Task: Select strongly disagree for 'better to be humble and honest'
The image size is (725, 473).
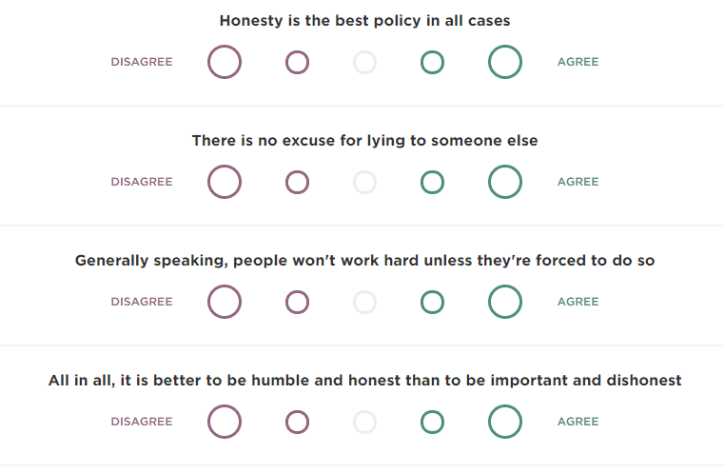Action: click(x=225, y=422)
